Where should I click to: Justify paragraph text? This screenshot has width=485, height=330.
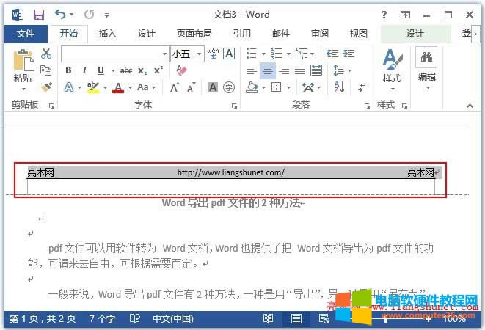point(300,70)
